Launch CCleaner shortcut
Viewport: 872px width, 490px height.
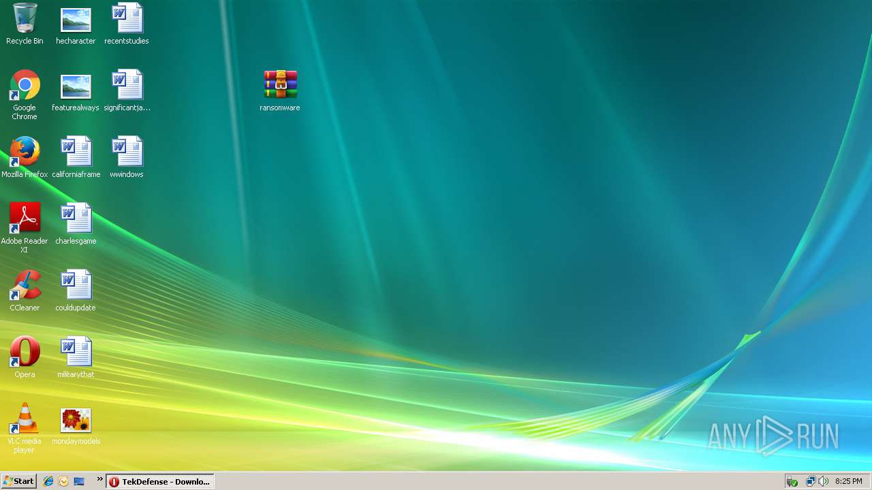[25, 291]
